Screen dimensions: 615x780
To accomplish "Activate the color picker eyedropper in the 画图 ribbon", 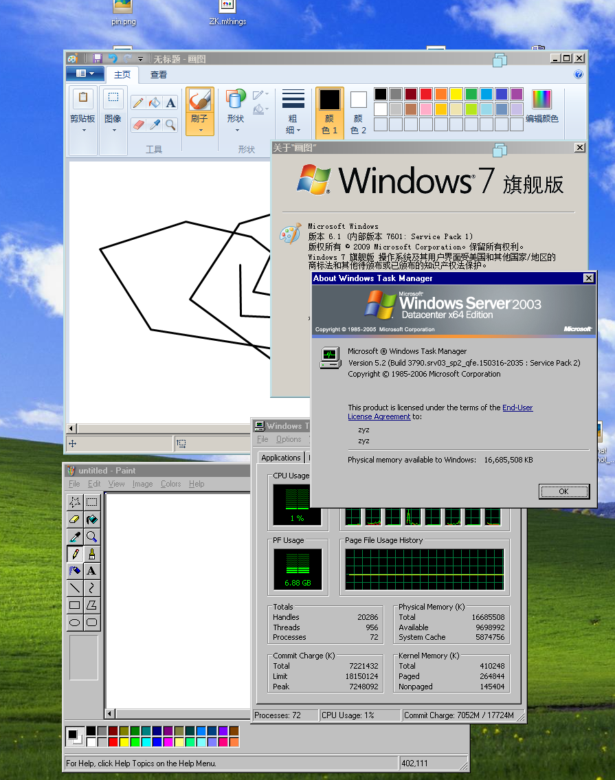I will pyautogui.click(x=155, y=124).
